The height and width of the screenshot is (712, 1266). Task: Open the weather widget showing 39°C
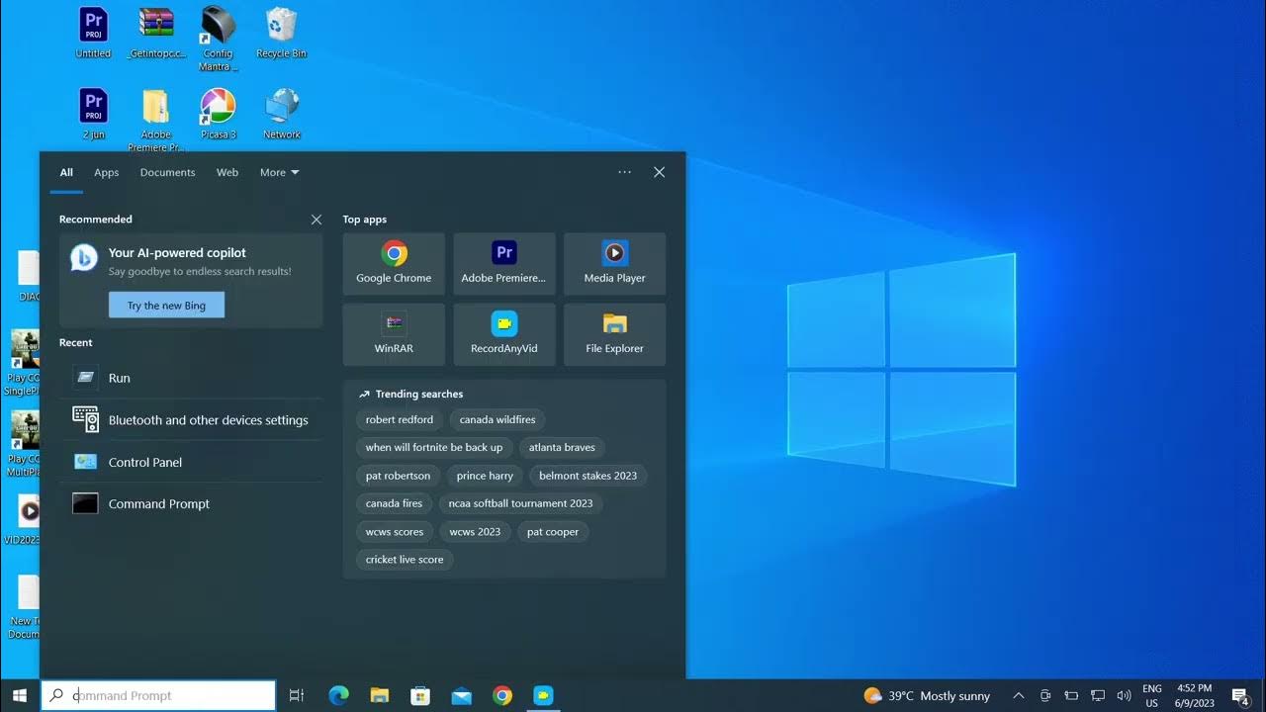(927, 696)
